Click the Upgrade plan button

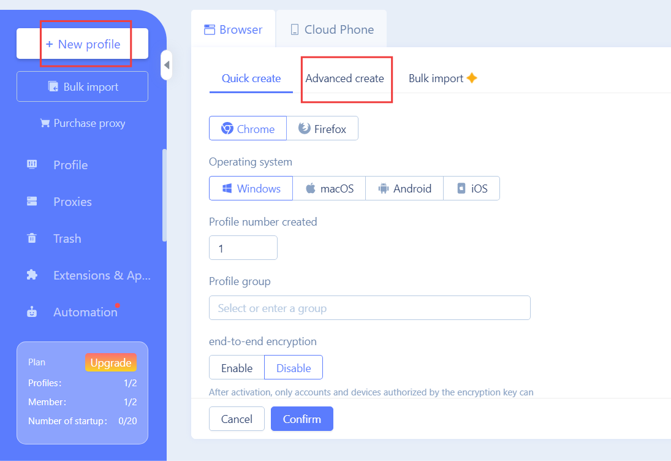coord(111,363)
